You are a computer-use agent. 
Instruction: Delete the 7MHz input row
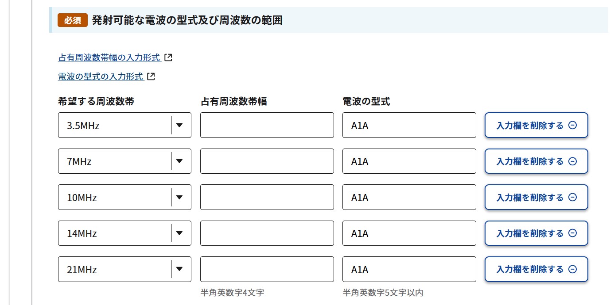(x=536, y=161)
